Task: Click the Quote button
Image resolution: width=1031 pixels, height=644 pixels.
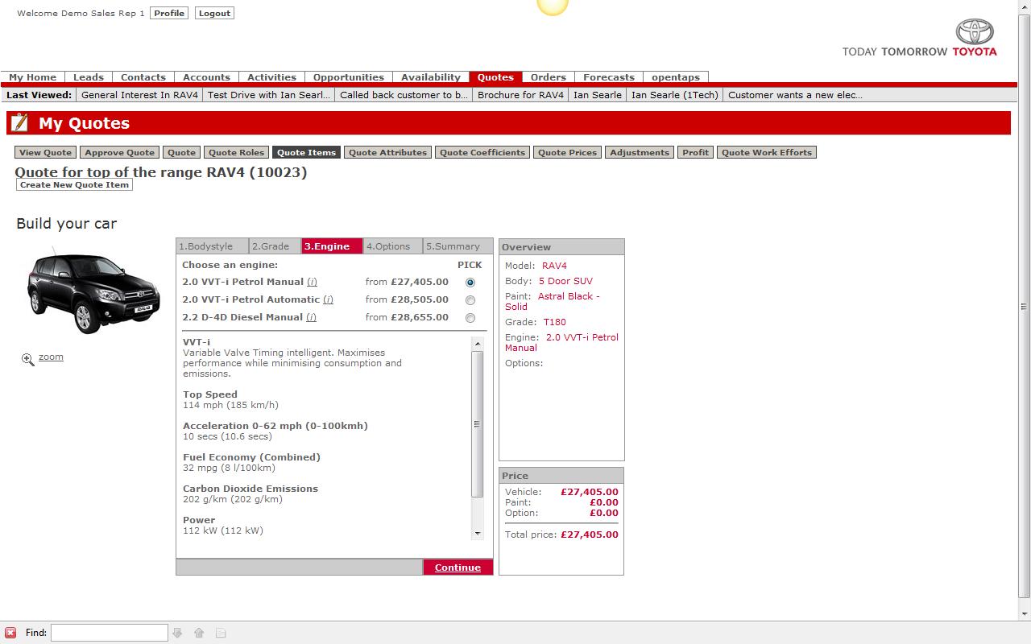Action: tap(181, 152)
